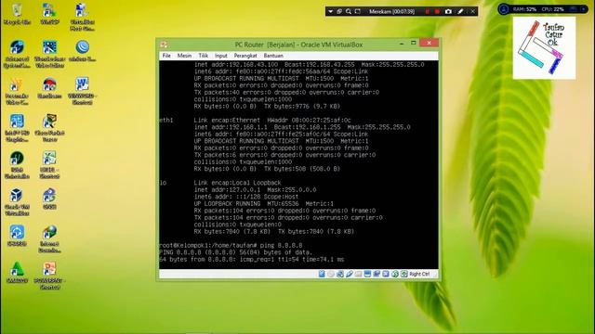
Task: Click the 'CPU: 22%' readout
Action: click(x=553, y=9)
